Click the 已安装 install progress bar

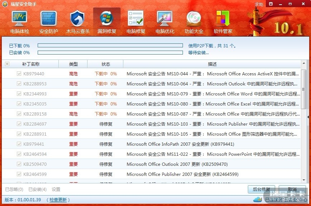click(110, 53)
